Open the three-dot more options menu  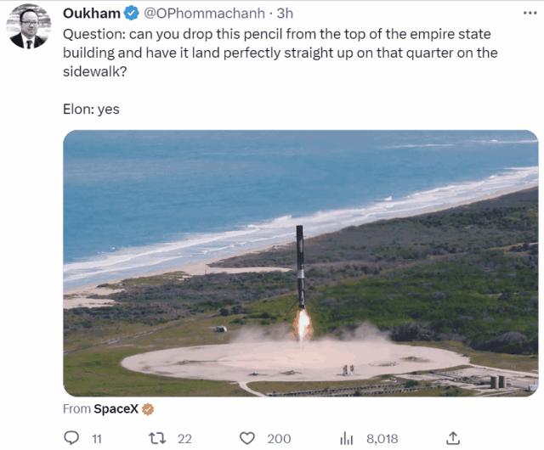[x=530, y=14]
